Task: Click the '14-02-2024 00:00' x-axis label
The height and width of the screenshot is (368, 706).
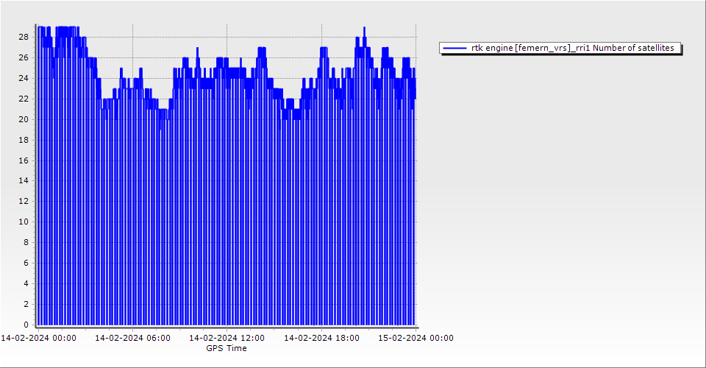Action: [x=38, y=339]
